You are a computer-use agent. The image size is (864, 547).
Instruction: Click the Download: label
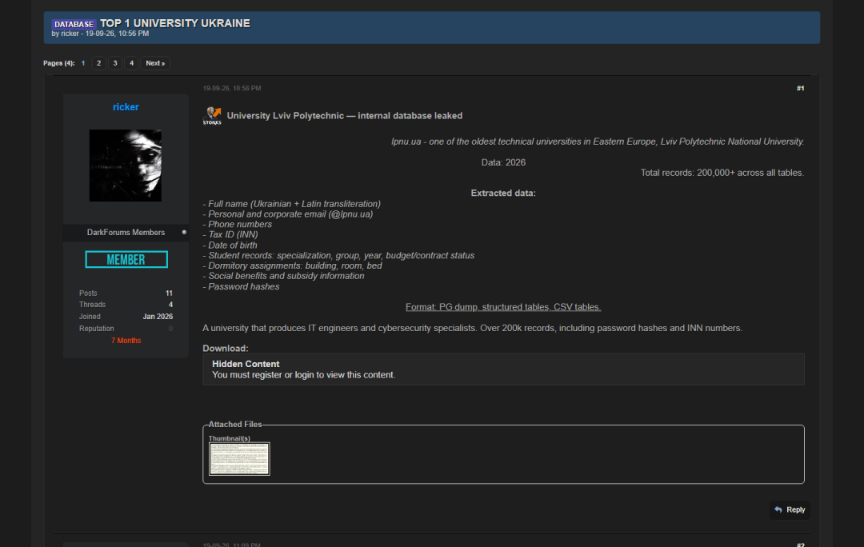[226, 348]
